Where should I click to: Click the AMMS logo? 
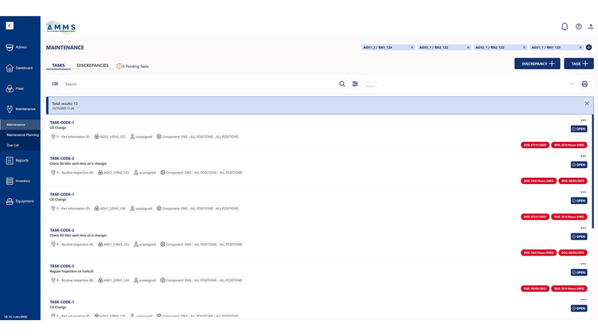click(61, 27)
